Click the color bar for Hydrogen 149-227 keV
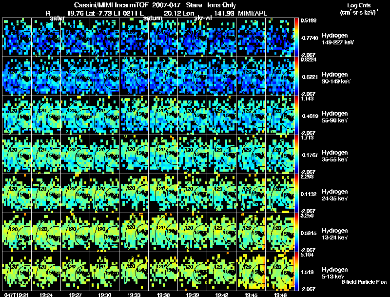 pos(296,38)
